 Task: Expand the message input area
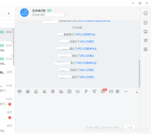click(138, 92)
